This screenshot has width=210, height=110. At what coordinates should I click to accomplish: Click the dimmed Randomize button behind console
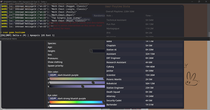pyautogui.click(x=99, y=15)
